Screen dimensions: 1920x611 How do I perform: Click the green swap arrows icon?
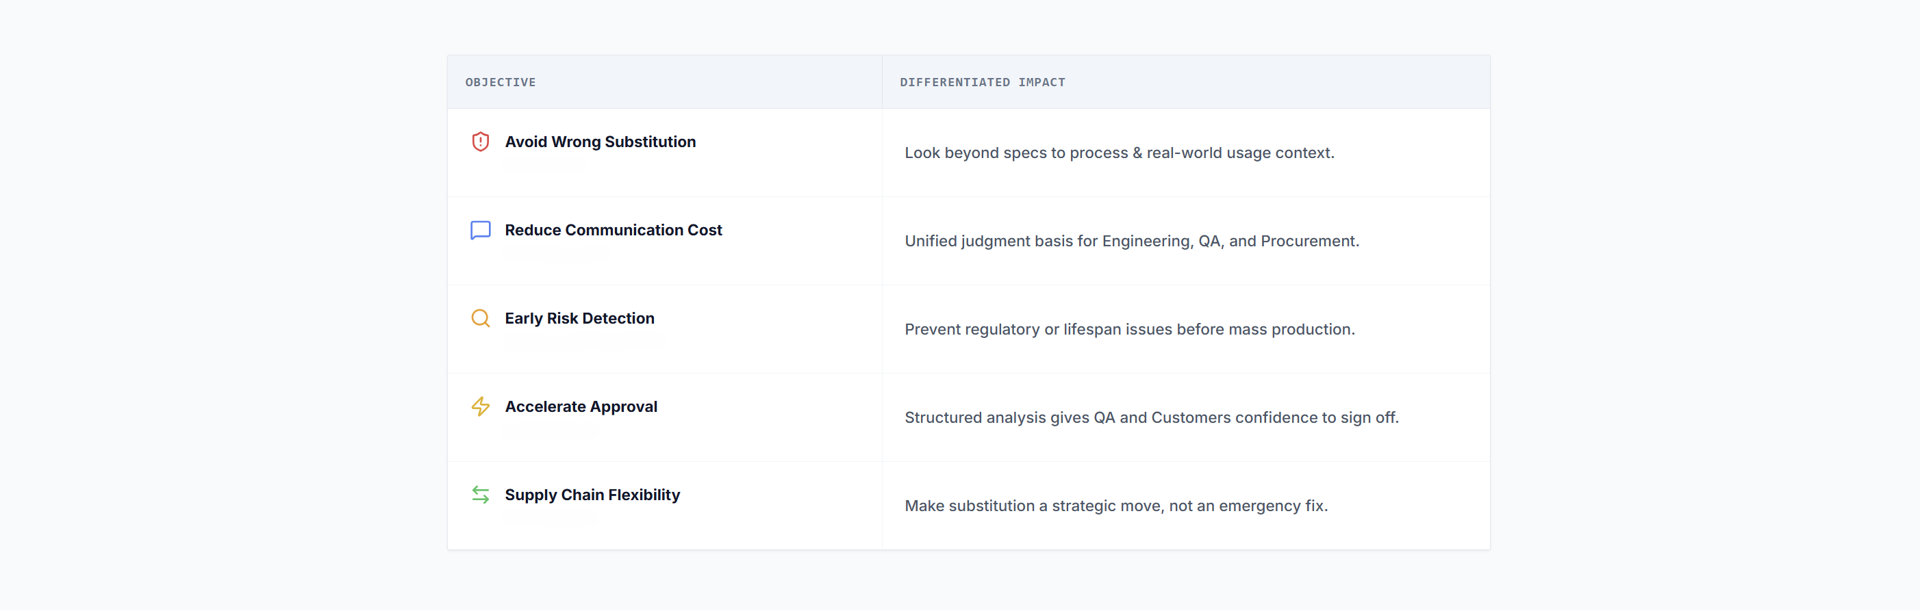(481, 495)
